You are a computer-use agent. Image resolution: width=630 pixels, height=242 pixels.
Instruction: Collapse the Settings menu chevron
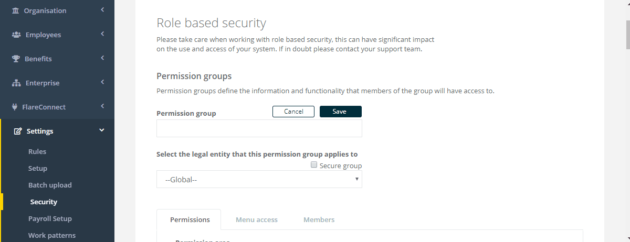[102, 130]
